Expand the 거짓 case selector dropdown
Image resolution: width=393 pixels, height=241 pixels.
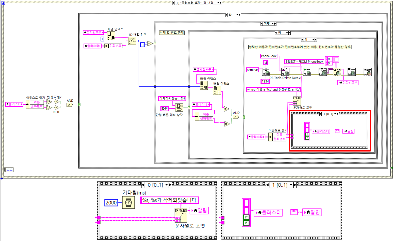pyautogui.click(x=273, y=24)
